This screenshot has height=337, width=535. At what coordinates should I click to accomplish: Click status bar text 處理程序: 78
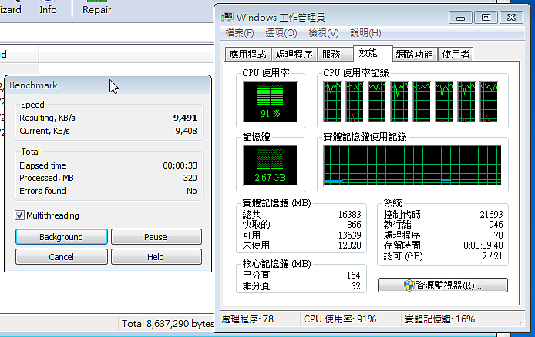pyautogui.click(x=247, y=319)
